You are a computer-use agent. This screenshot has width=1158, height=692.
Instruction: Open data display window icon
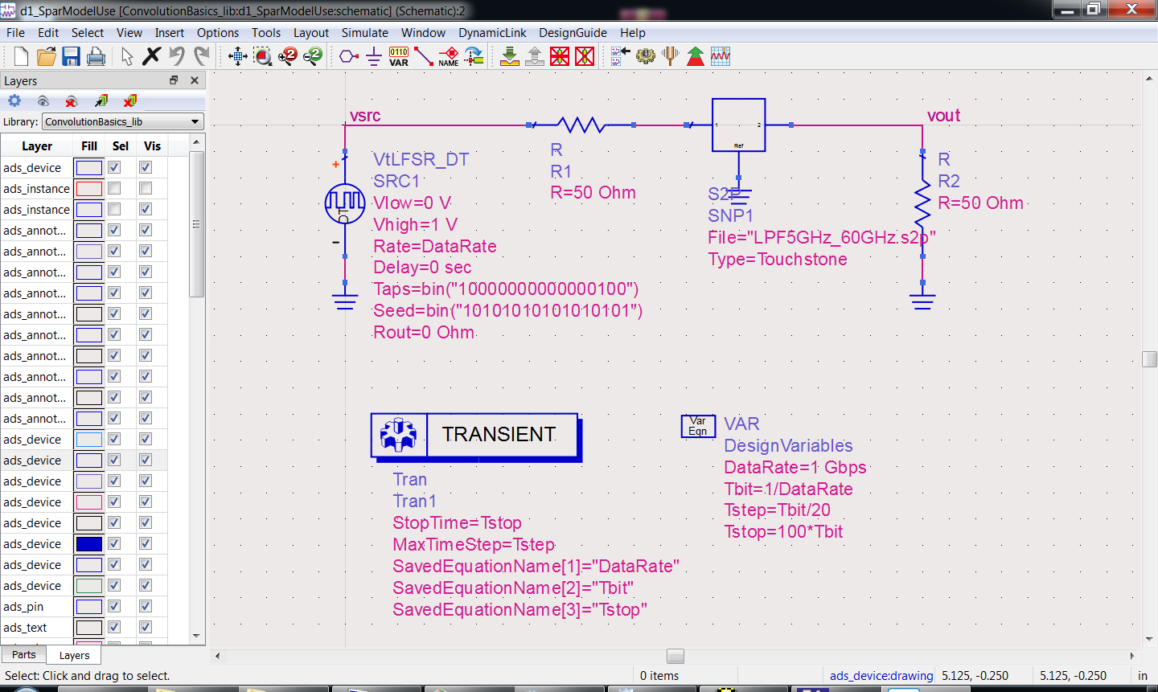click(721, 56)
